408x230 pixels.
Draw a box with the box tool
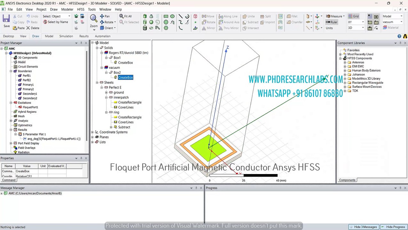click(145, 16)
